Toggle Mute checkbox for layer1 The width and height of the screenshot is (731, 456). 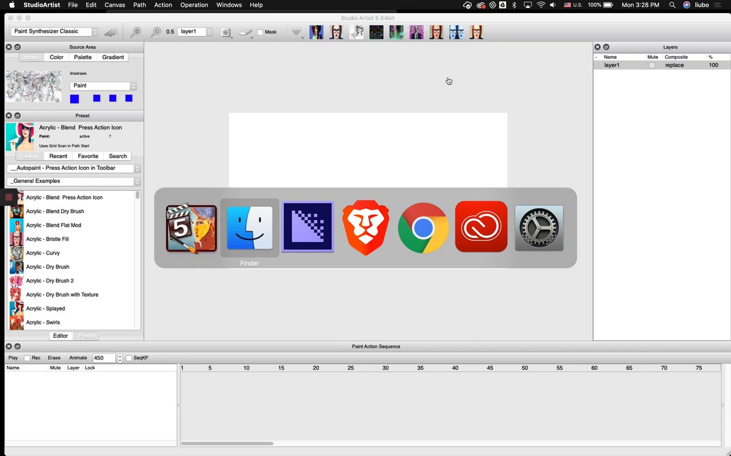click(x=652, y=66)
